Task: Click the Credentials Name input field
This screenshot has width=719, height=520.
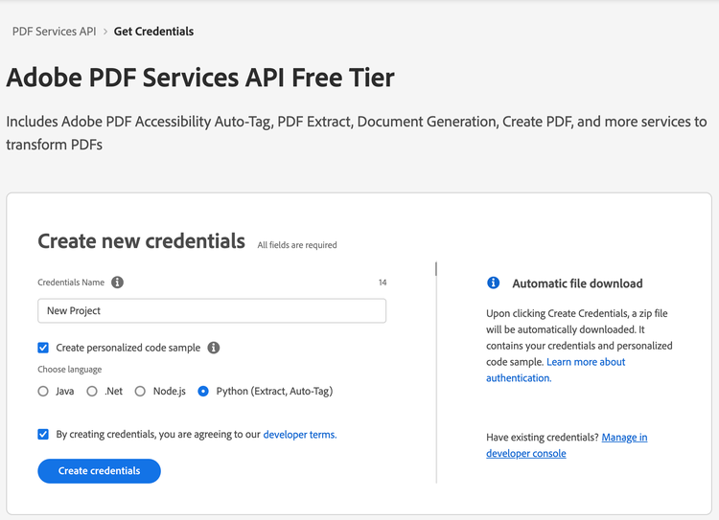Action: (x=212, y=310)
